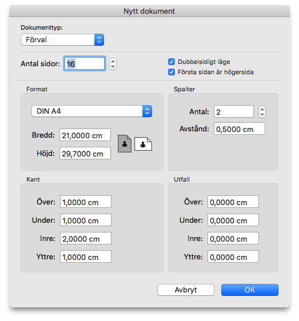Viewport: 299px width, 321px height.
Task: Open the Dokumenttyp Förval dropdown
Action: (x=62, y=40)
